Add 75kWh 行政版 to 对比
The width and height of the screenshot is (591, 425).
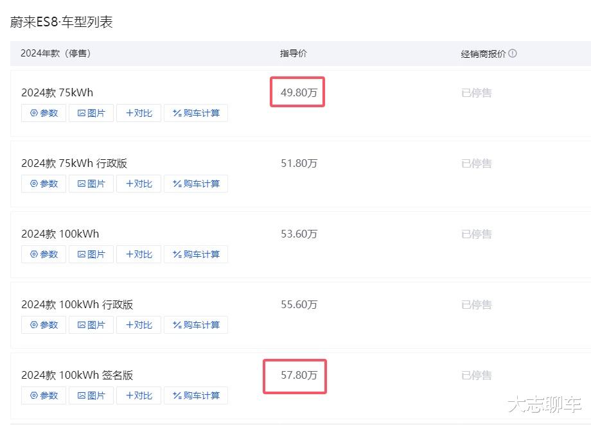pyautogui.click(x=139, y=184)
